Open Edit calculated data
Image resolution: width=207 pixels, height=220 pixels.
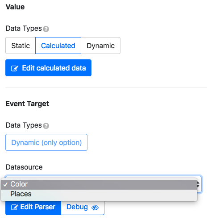(x=48, y=68)
